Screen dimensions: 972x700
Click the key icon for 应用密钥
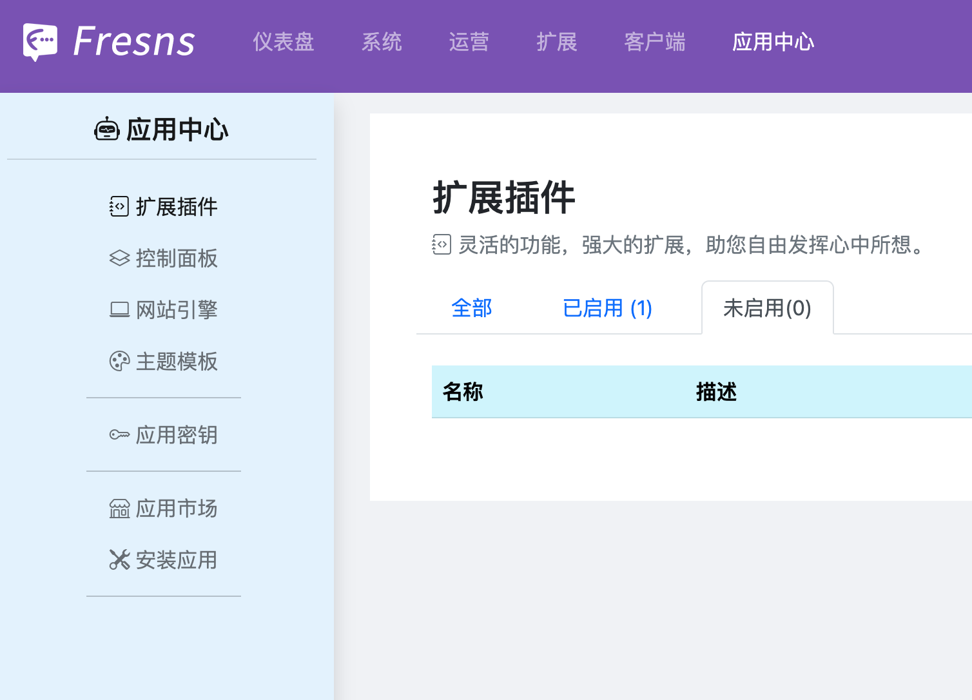[x=119, y=435]
